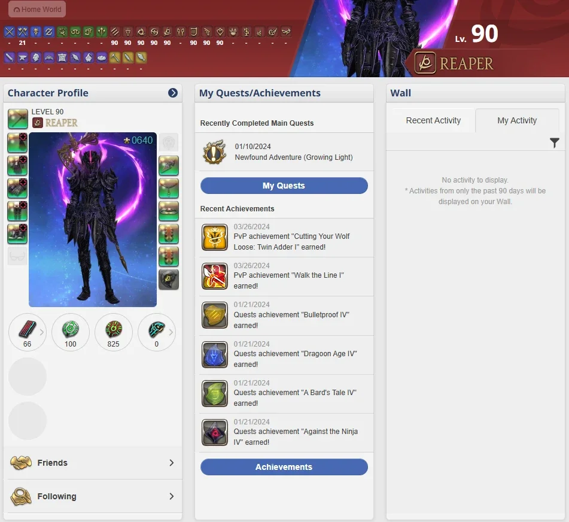Click the Astrologian job icon
569x522 pixels.
pos(88,32)
